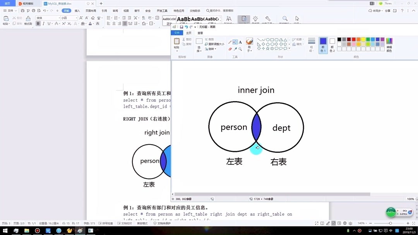This screenshot has width=418, height=235.
Task: Open the Magnifier tool in Paint
Action: click(240, 49)
